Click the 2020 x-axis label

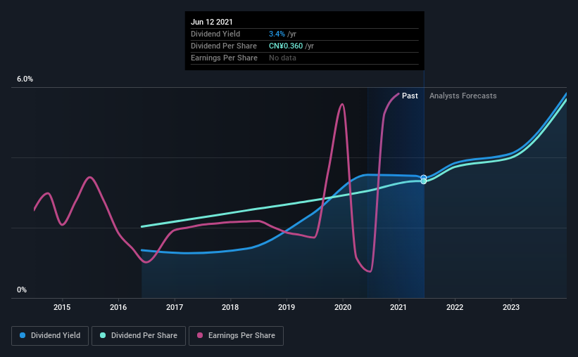pyautogui.click(x=343, y=307)
